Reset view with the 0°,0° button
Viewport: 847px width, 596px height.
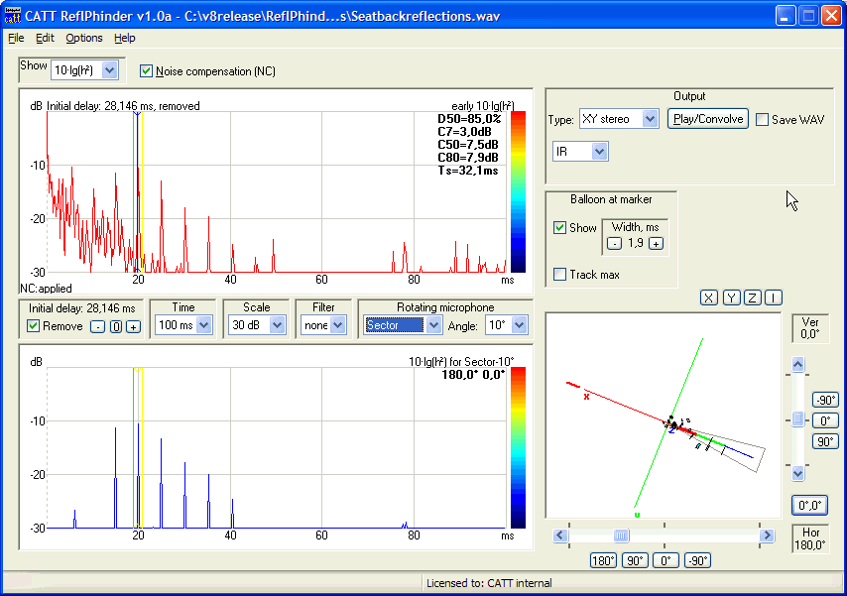tap(810, 505)
